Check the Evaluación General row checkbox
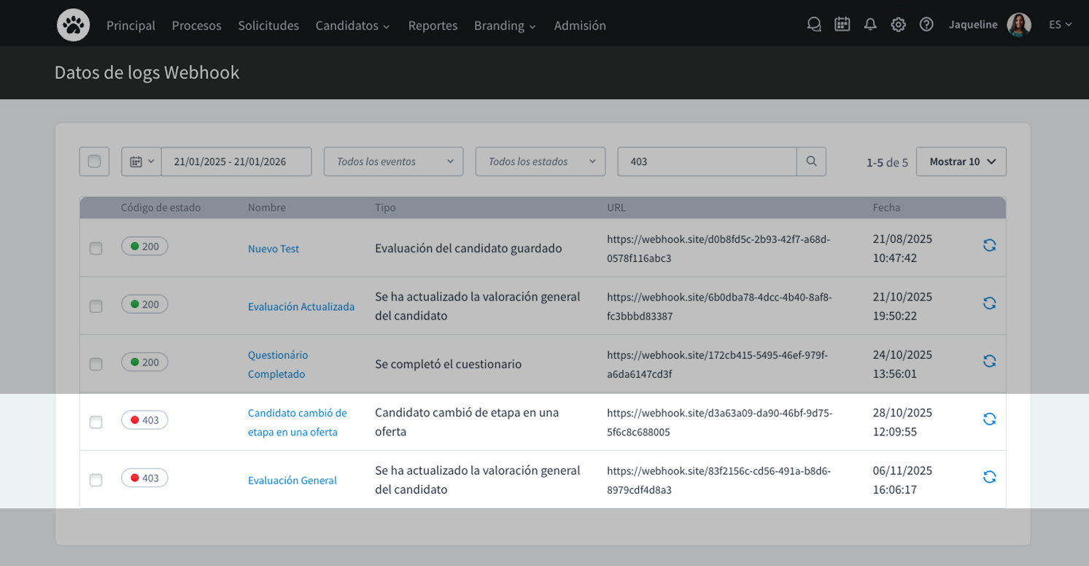This screenshot has height=566, width=1089. tap(96, 480)
